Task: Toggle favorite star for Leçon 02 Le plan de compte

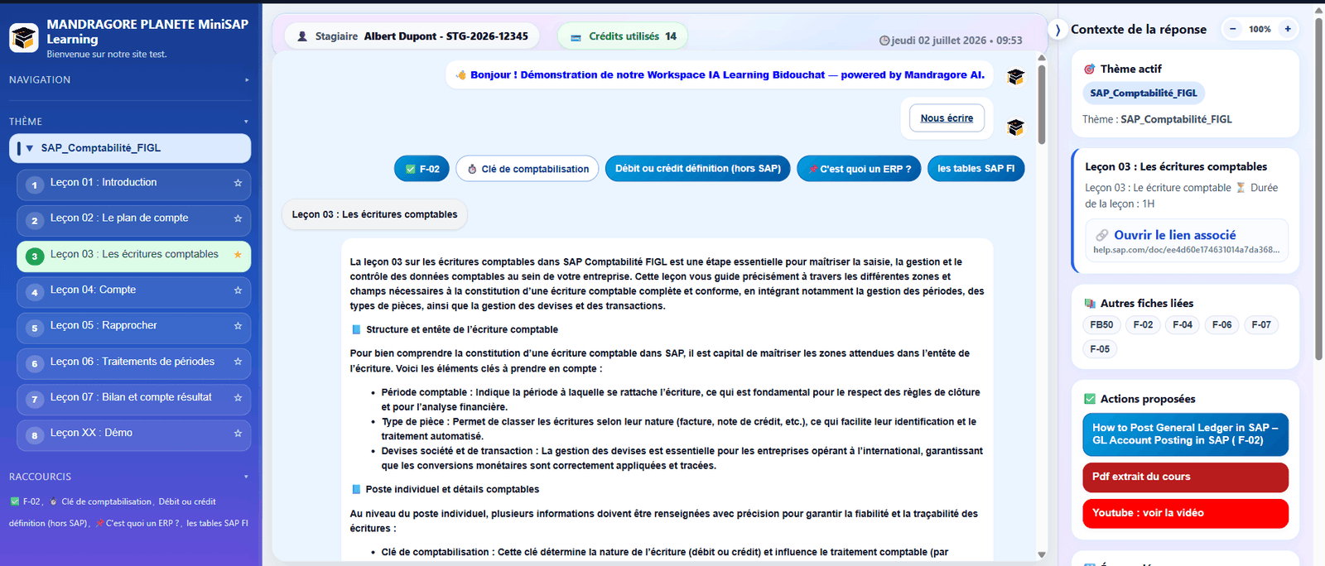Action: click(238, 218)
